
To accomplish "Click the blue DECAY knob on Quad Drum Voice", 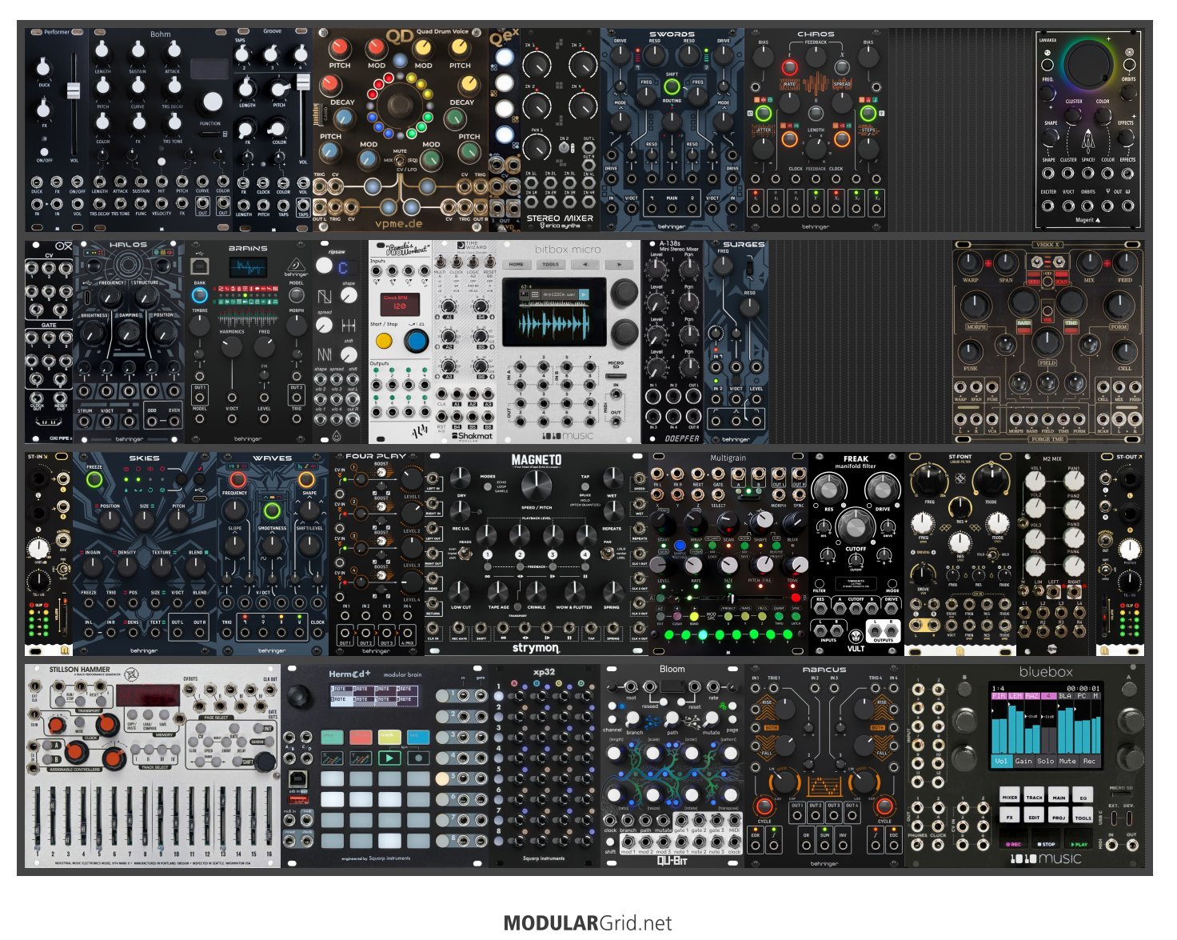I will [343, 118].
